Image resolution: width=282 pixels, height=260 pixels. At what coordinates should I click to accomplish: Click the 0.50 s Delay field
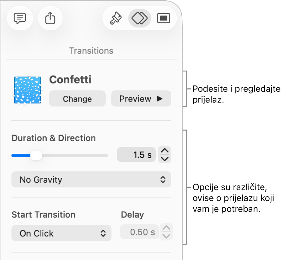[139, 233]
